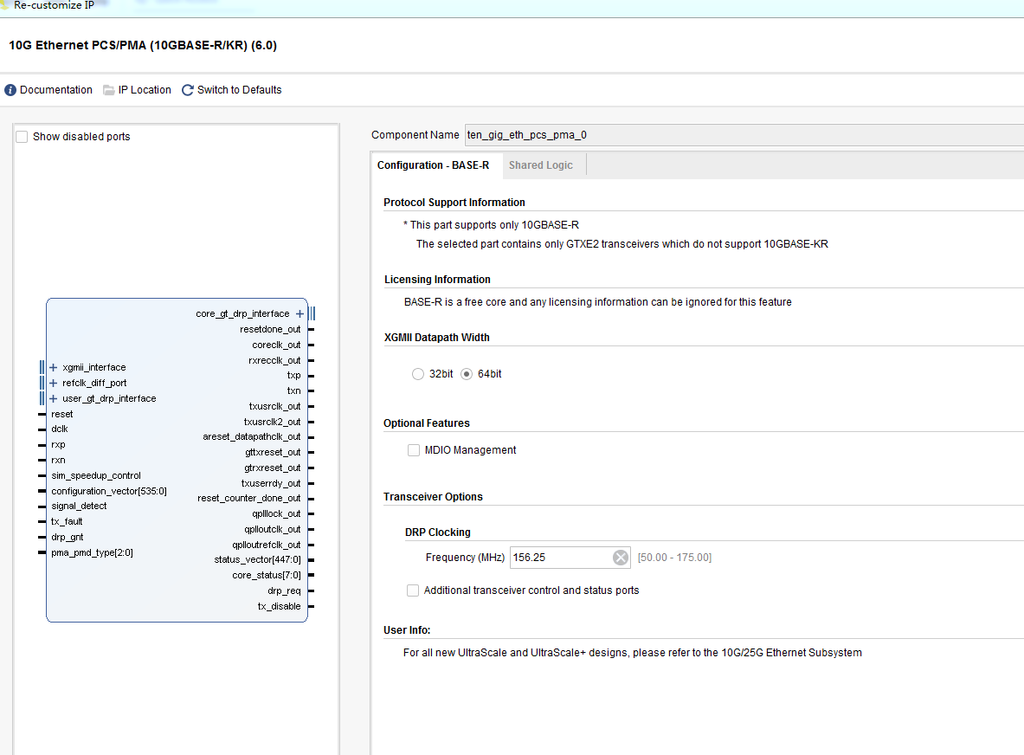This screenshot has height=755, width=1024.
Task: Enable additional transceiver control and status ports
Action: click(x=413, y=590)
